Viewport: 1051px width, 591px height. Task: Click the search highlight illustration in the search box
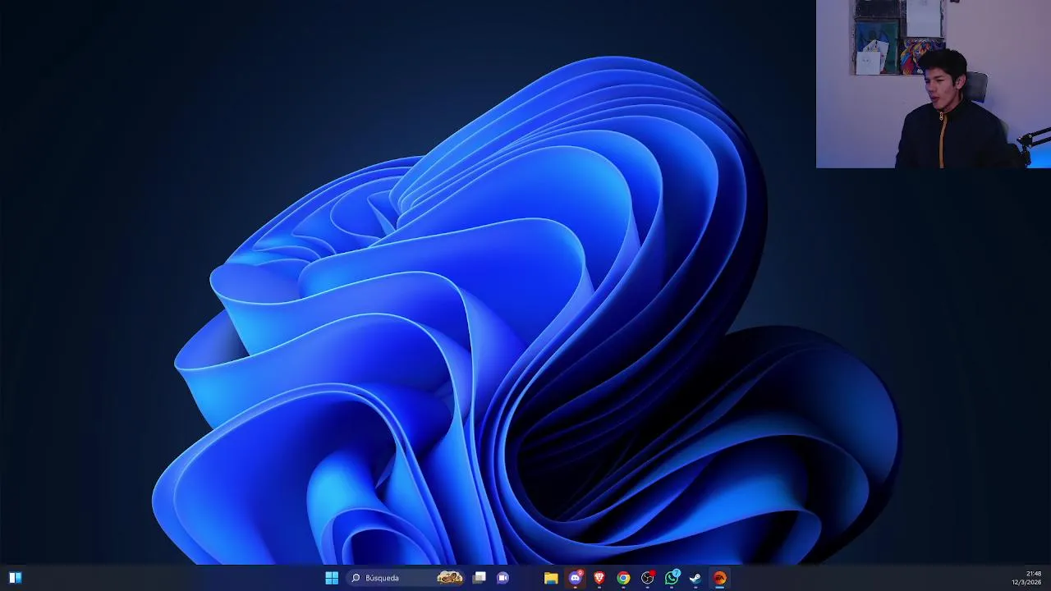point(450,578)
